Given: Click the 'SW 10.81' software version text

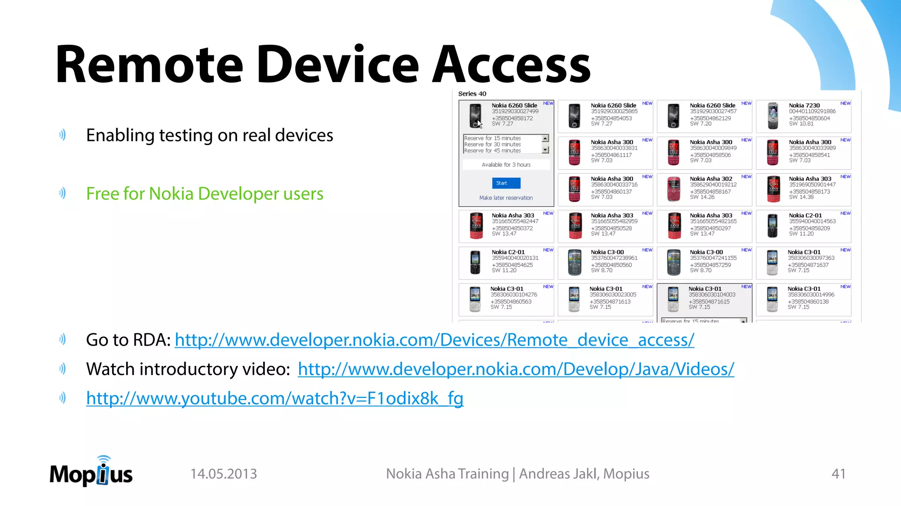Looking at the screenshot, I should tap(801, 124).
